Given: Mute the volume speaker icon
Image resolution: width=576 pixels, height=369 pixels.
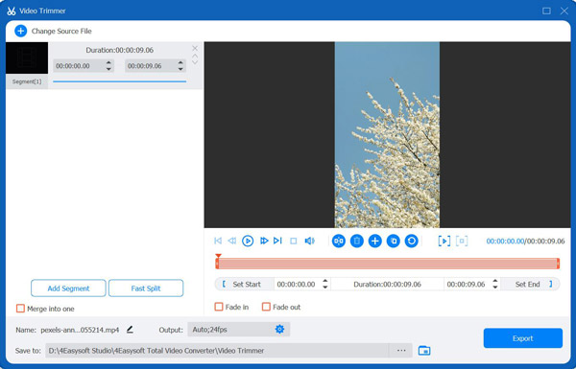Looking at the screenshot, I should click(x=310, y=241).
